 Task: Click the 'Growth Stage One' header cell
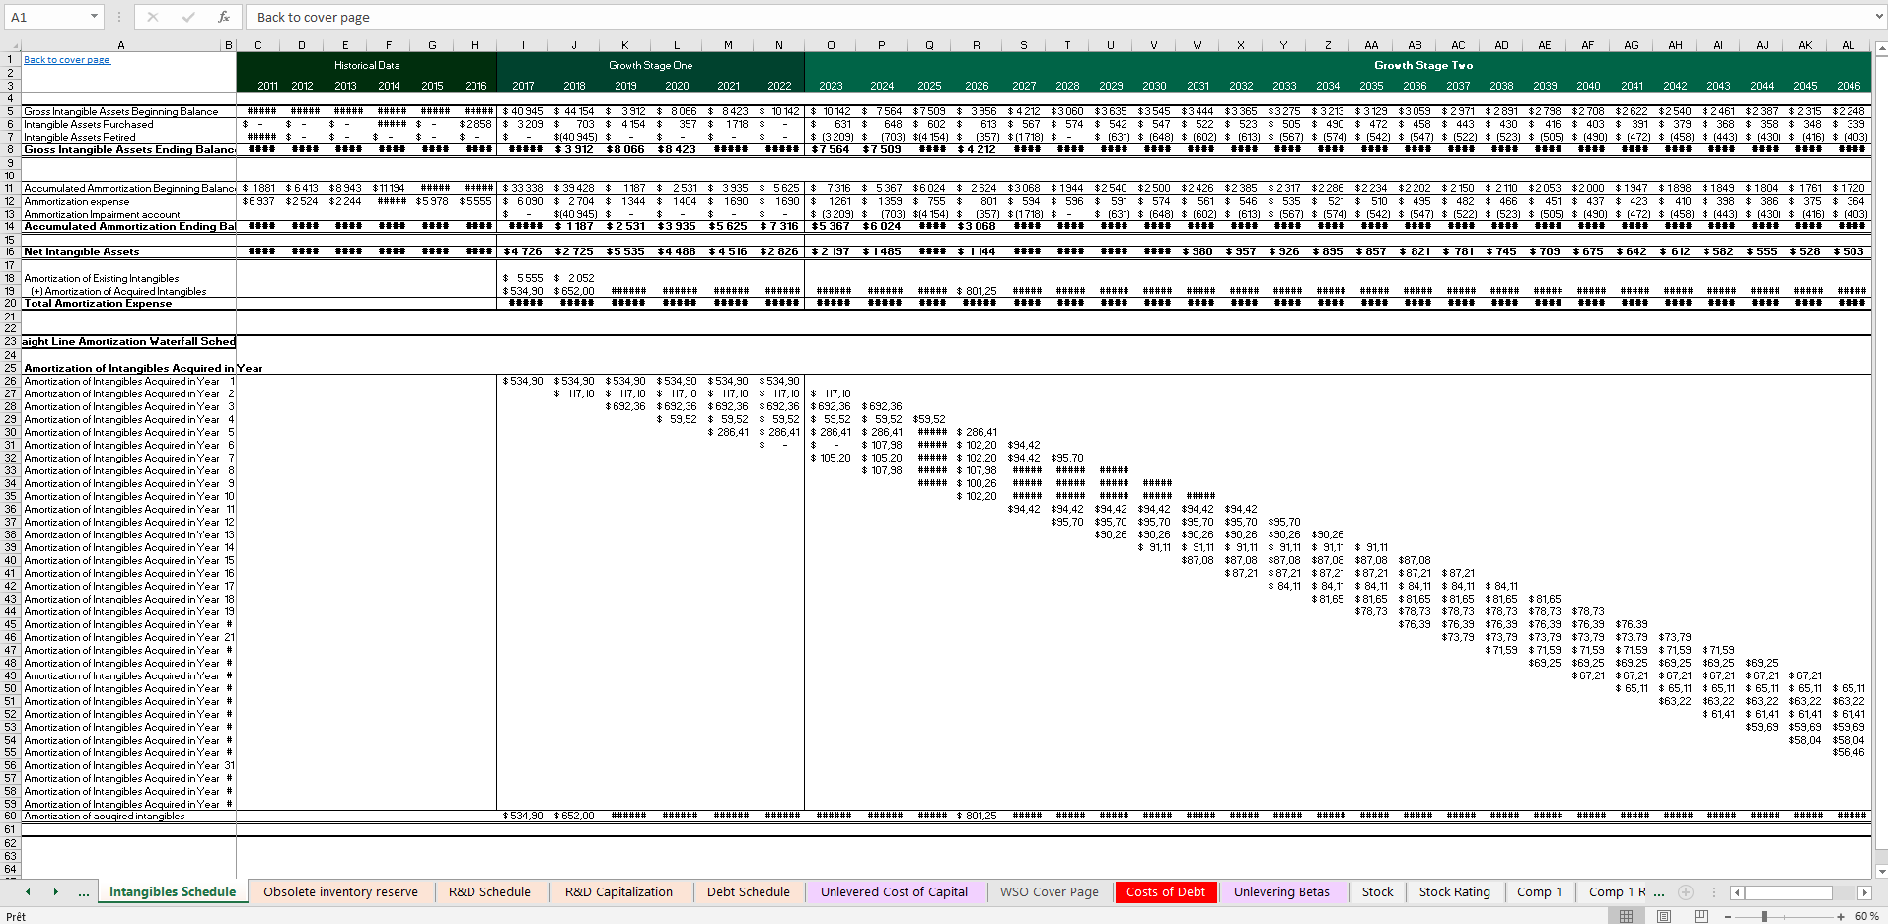(650, 65)
